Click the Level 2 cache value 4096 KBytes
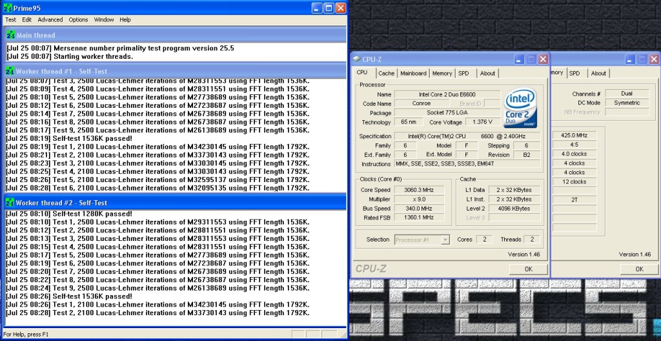The height and width of the screenshot is (341, 661). [514, 209]
